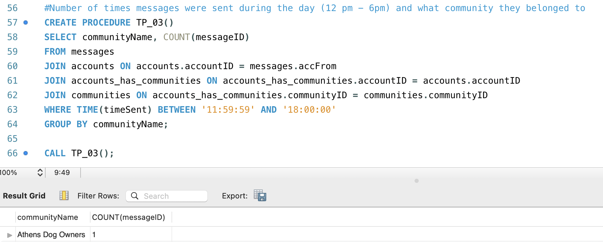
Task: Select the COUNT(messageID) column header
Action: 129,217
